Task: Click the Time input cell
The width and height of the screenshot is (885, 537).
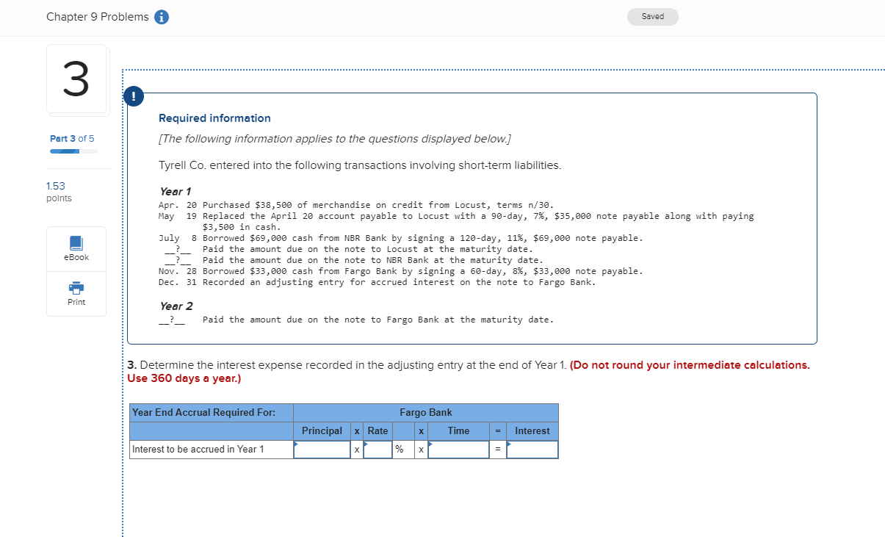Action: tap(458, 449)
